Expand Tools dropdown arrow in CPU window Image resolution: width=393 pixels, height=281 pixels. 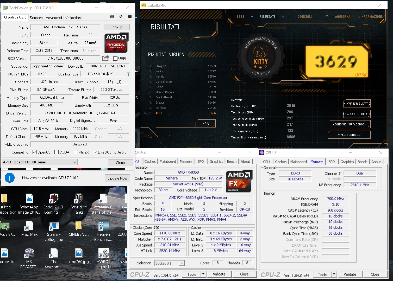pyautogui.click(x=203, y=274)
